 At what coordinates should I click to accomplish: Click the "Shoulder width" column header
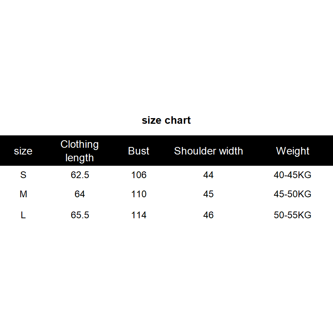click(208, 151)
